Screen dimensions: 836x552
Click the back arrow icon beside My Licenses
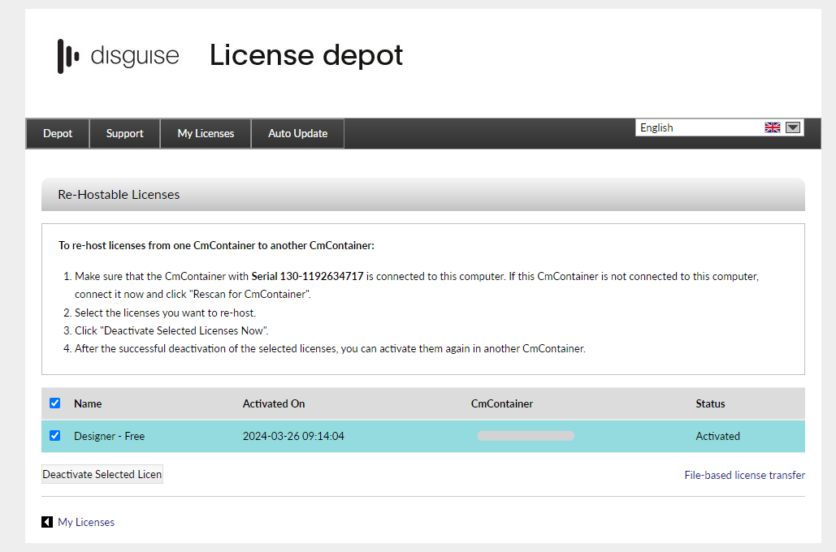click(x=48, y=522)
